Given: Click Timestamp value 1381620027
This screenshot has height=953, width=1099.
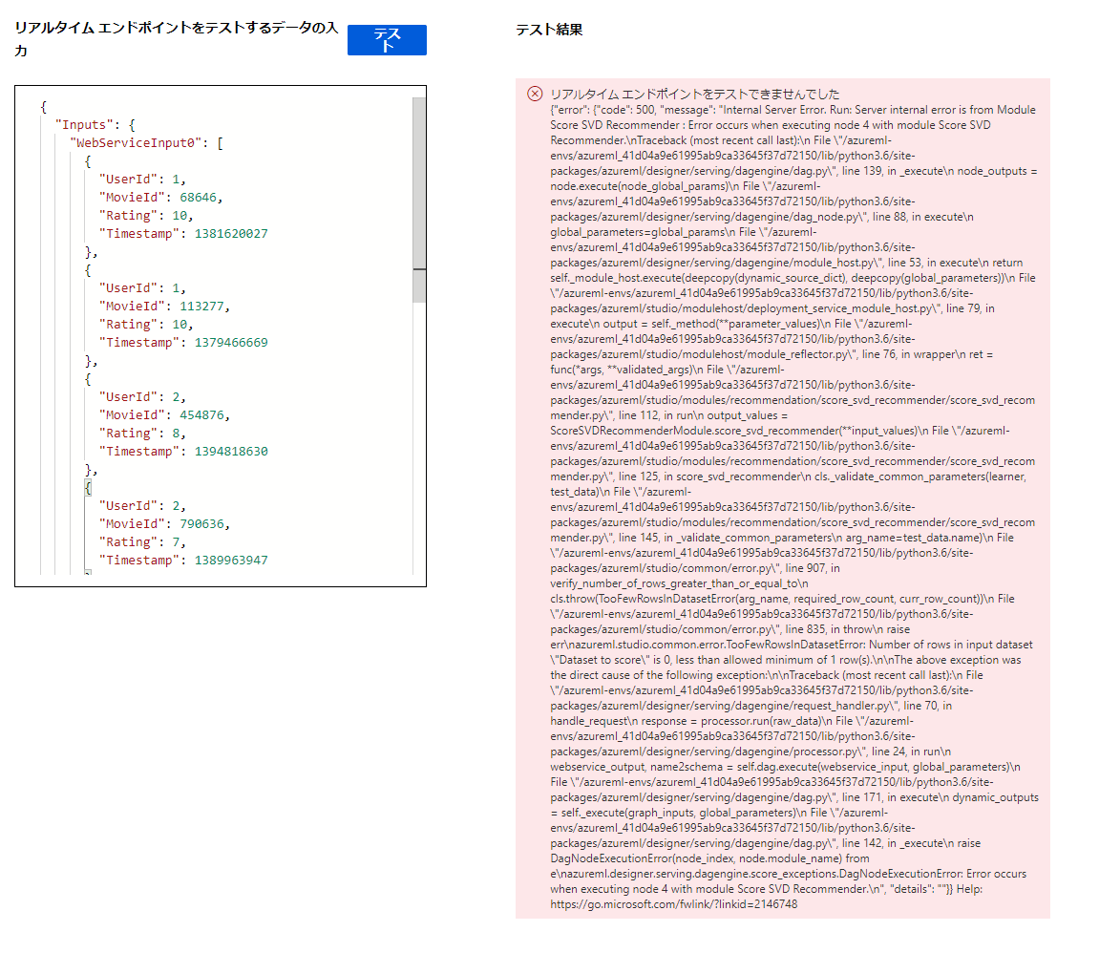Looking at the screenshot, I should coord(231,234).
